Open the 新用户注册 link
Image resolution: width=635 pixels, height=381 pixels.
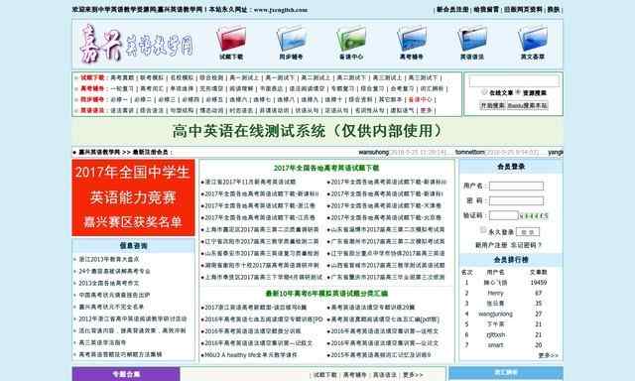pos(491,245)
